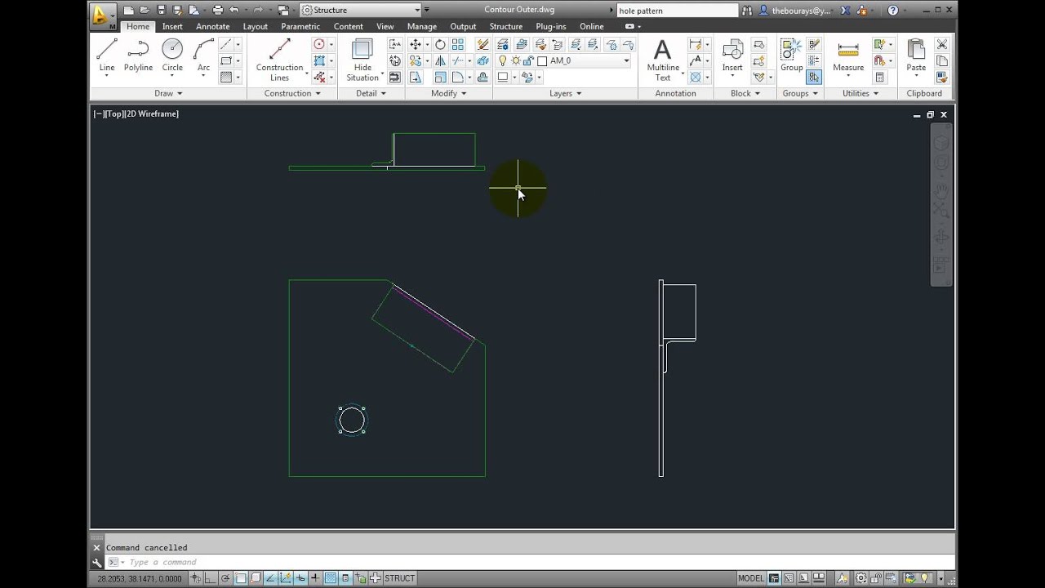
Task: Click the Insert block tool
Action: [x=732, y=57]
